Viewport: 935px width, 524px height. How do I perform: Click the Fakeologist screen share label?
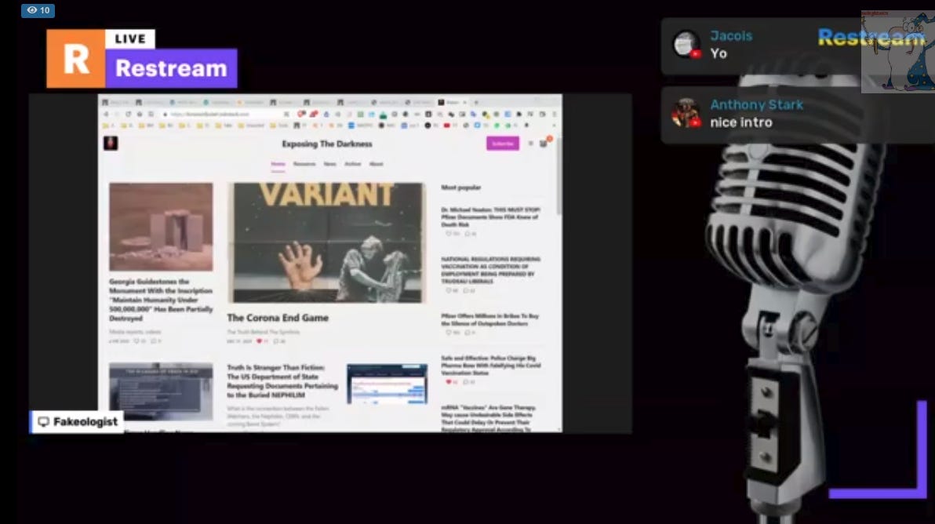click(x=77, y=422)
